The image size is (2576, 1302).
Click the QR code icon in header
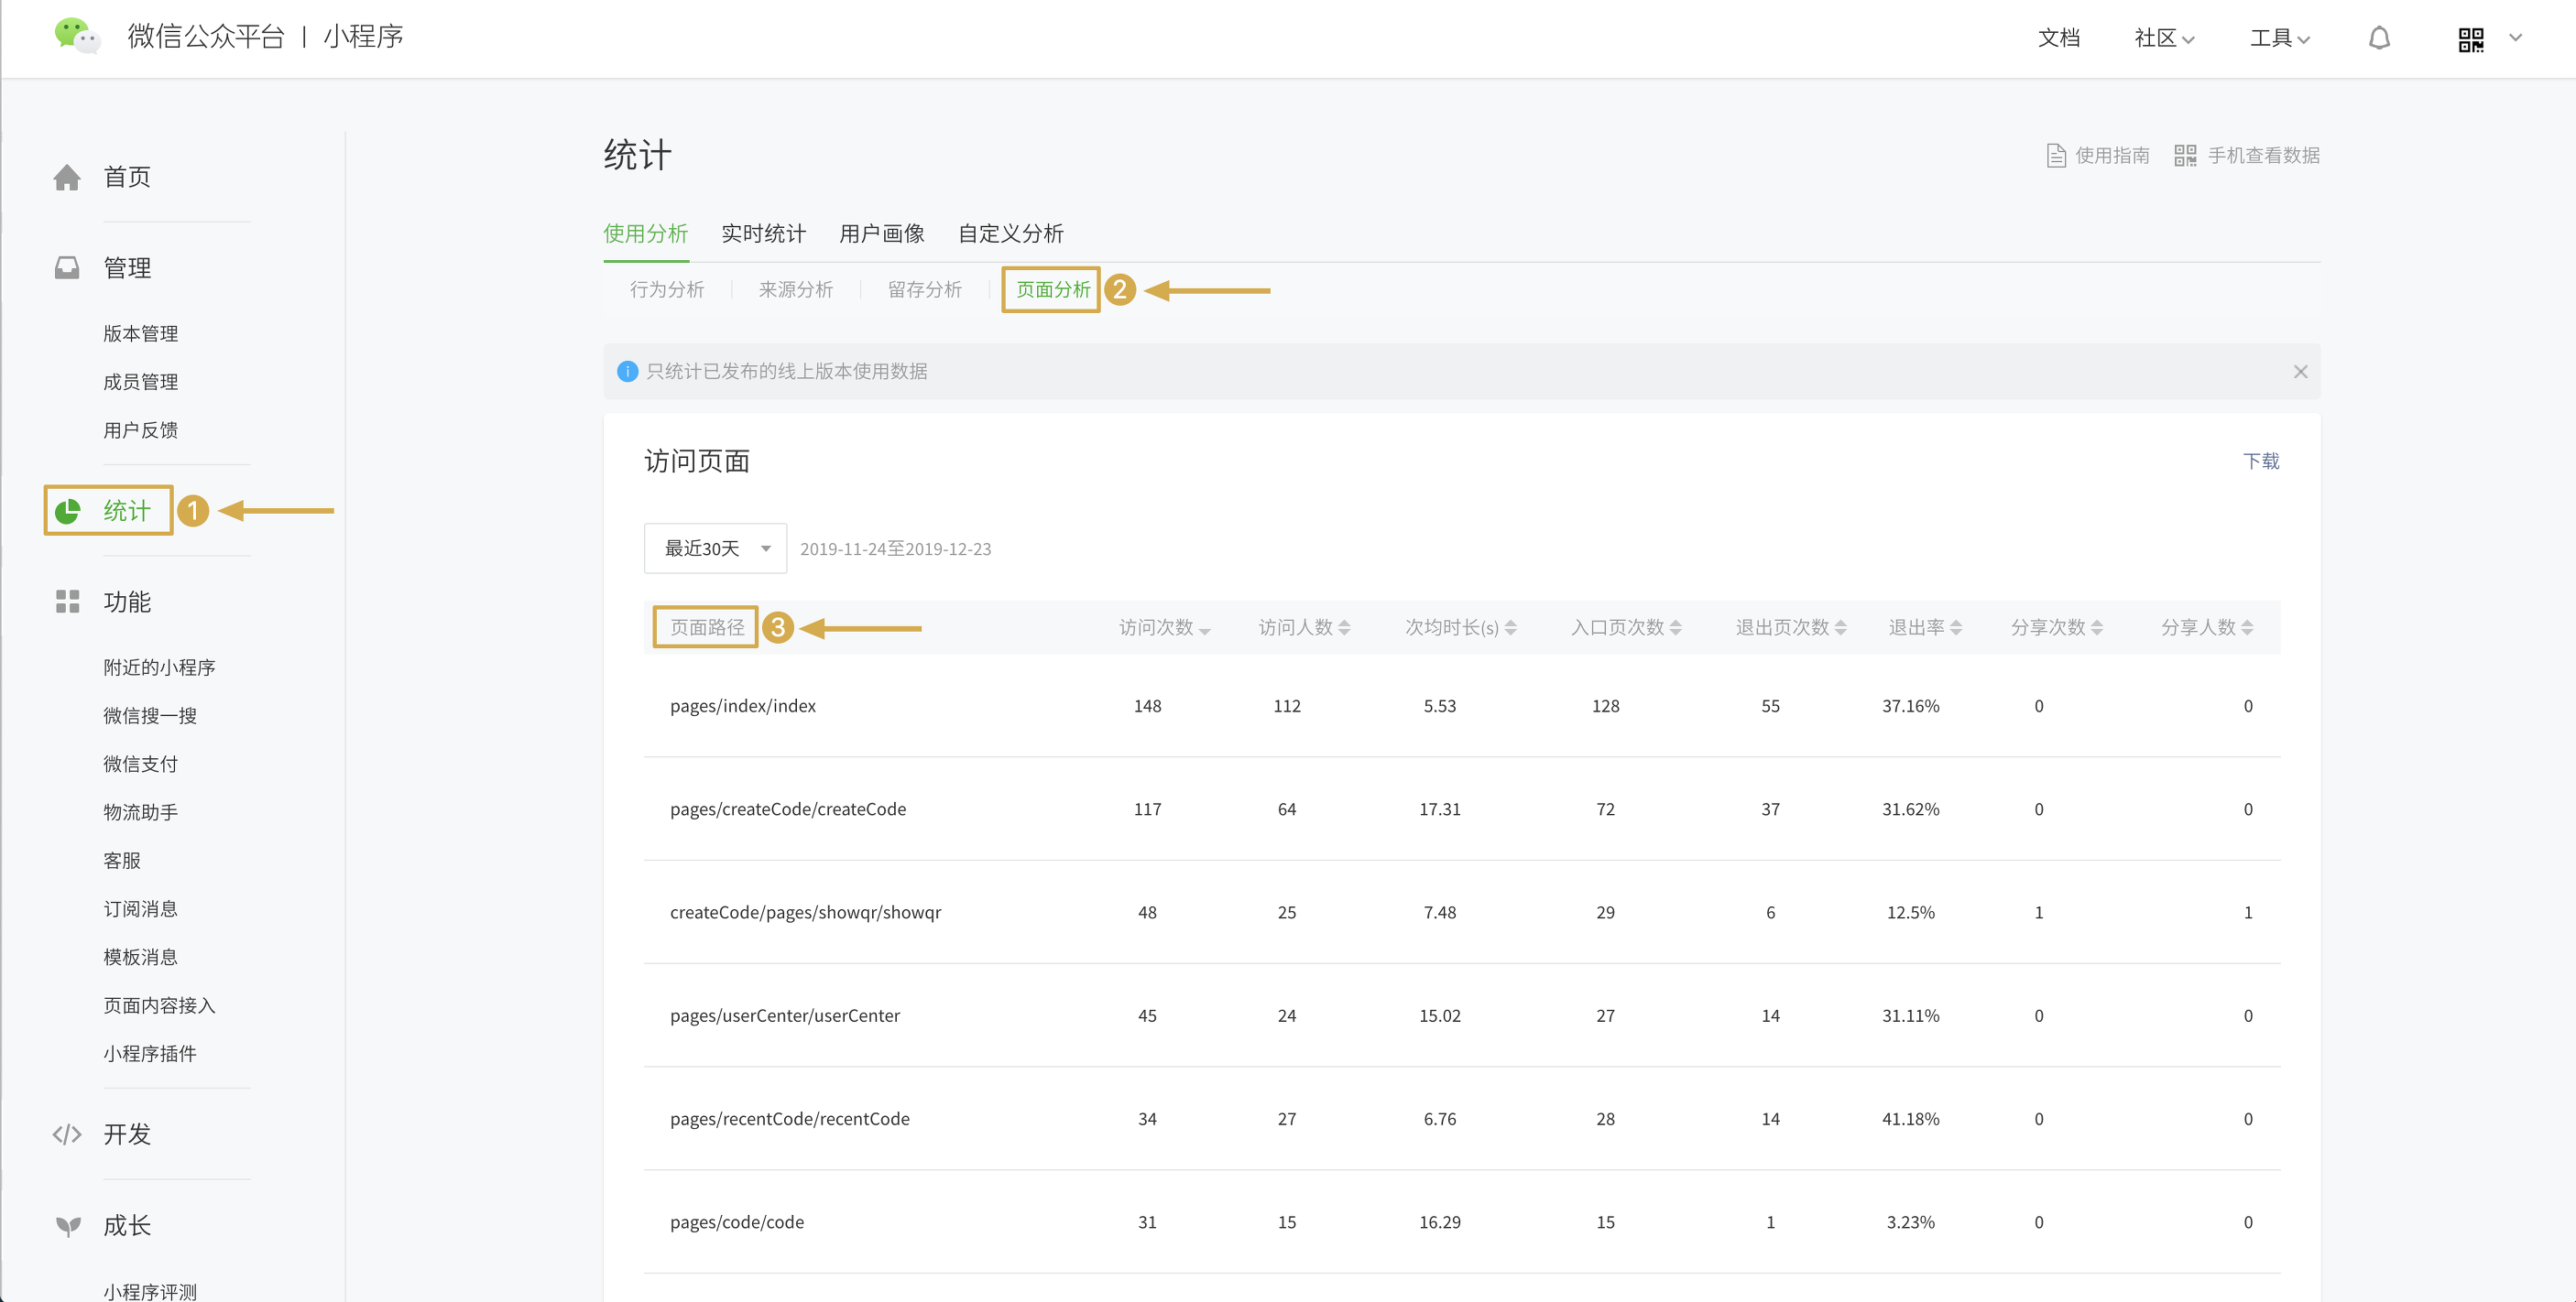pos(2471,39)
